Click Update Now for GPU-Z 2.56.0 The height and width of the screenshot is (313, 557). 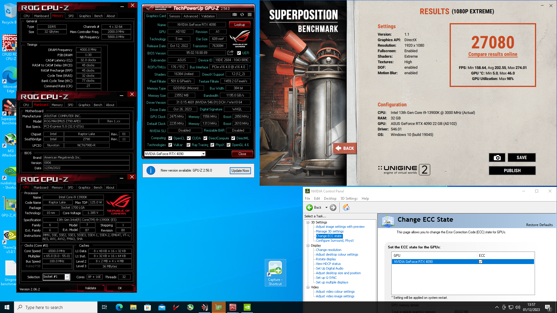[x=240, y=171]
